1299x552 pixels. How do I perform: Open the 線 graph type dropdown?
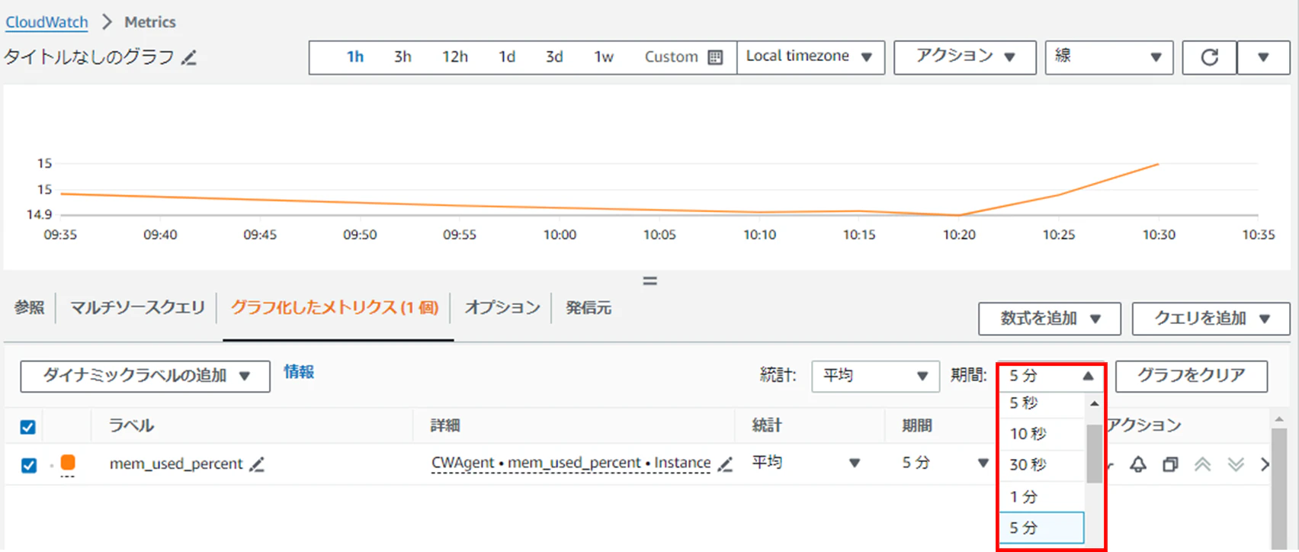click(1108, 57)
